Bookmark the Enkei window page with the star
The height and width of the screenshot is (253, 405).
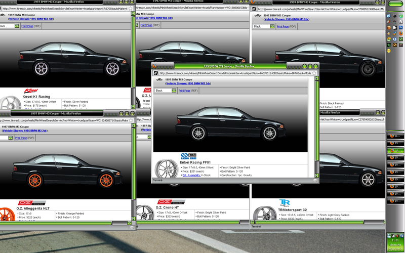point(314,73)
